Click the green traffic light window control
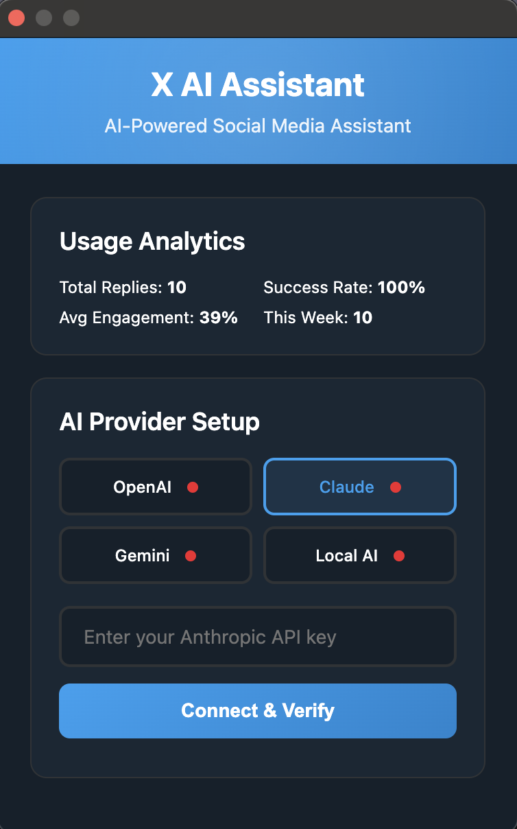The height and width of the screenshot is (829, 517). click(71, 18)
